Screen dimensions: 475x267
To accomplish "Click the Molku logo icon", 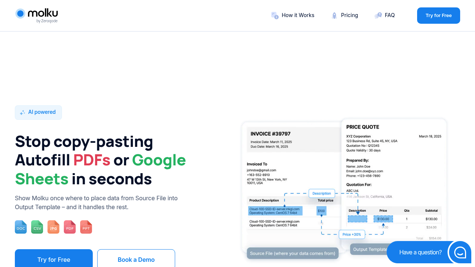I will click(x=20, y=14).
